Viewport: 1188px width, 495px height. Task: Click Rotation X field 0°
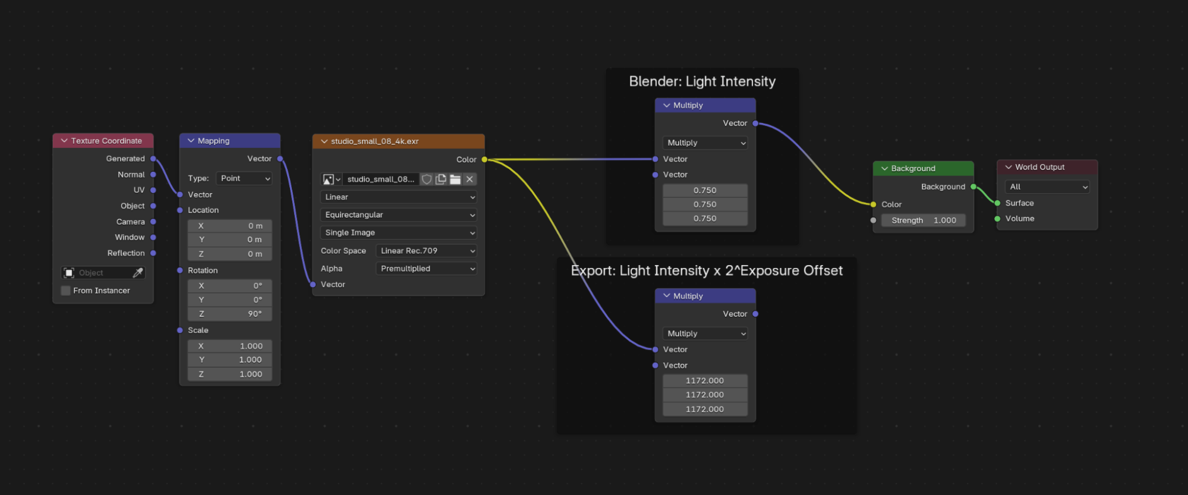click(x=229, y=286)
